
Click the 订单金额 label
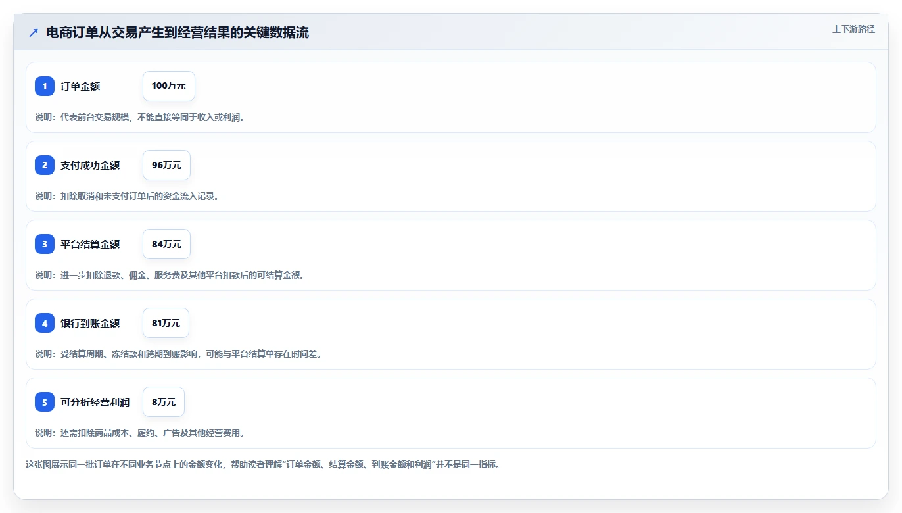tap(80, 86)
